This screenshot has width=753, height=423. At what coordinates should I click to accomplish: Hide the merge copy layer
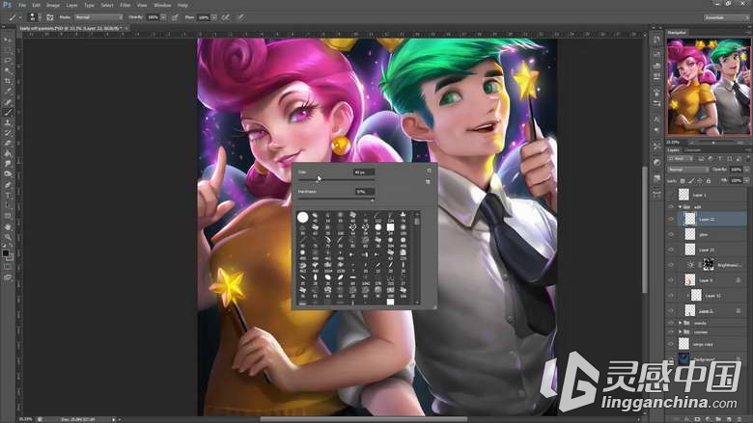(671, 343)
